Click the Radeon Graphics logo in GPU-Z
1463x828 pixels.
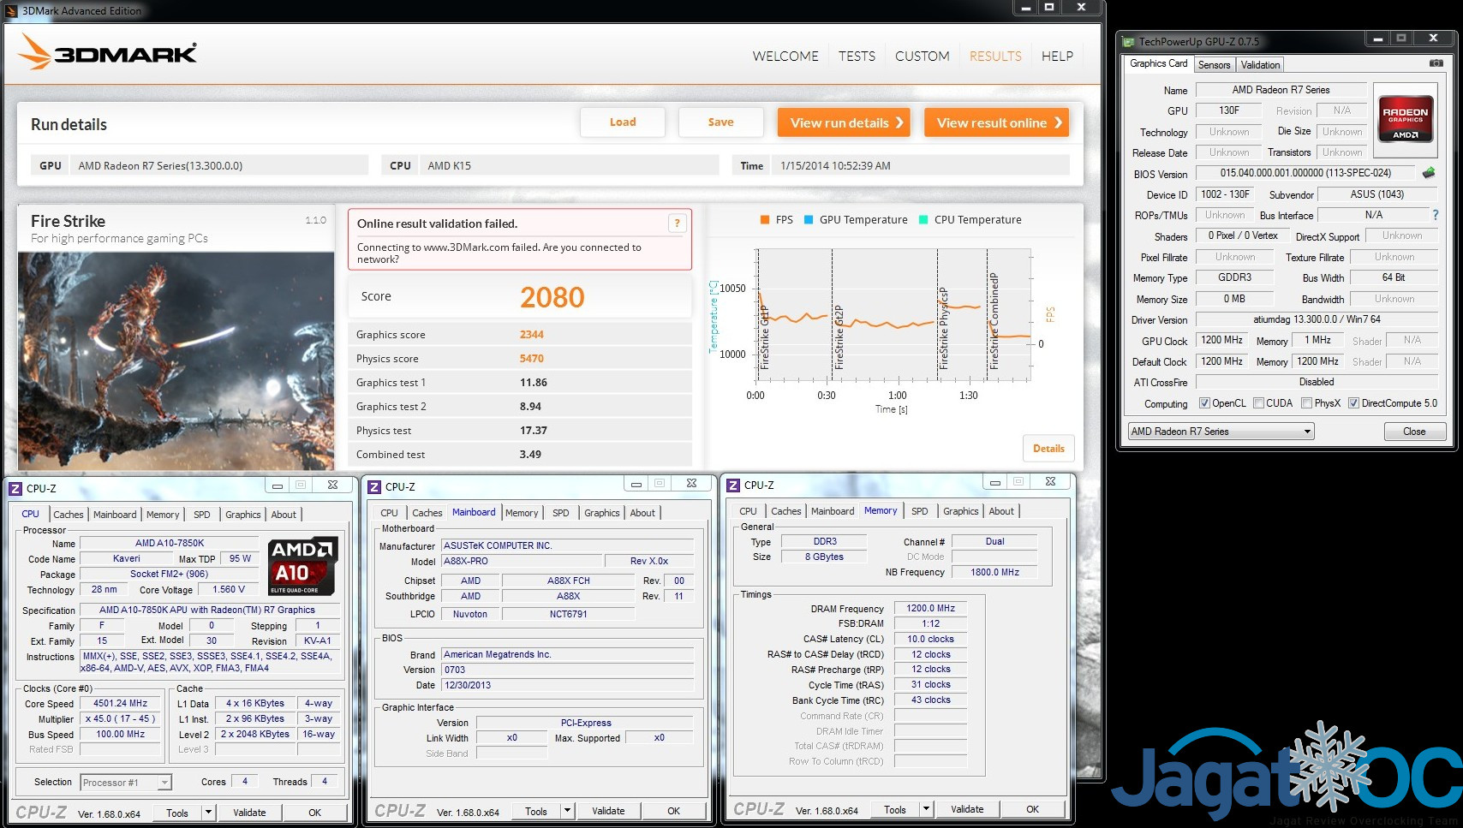[x=1405, y=118]
